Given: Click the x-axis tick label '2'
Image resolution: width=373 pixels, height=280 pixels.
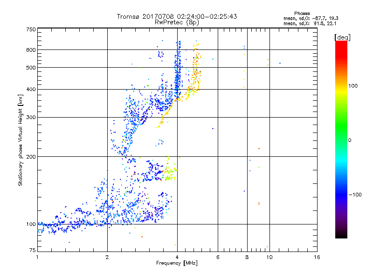Looking at the screenshot, I should (107, 257).
